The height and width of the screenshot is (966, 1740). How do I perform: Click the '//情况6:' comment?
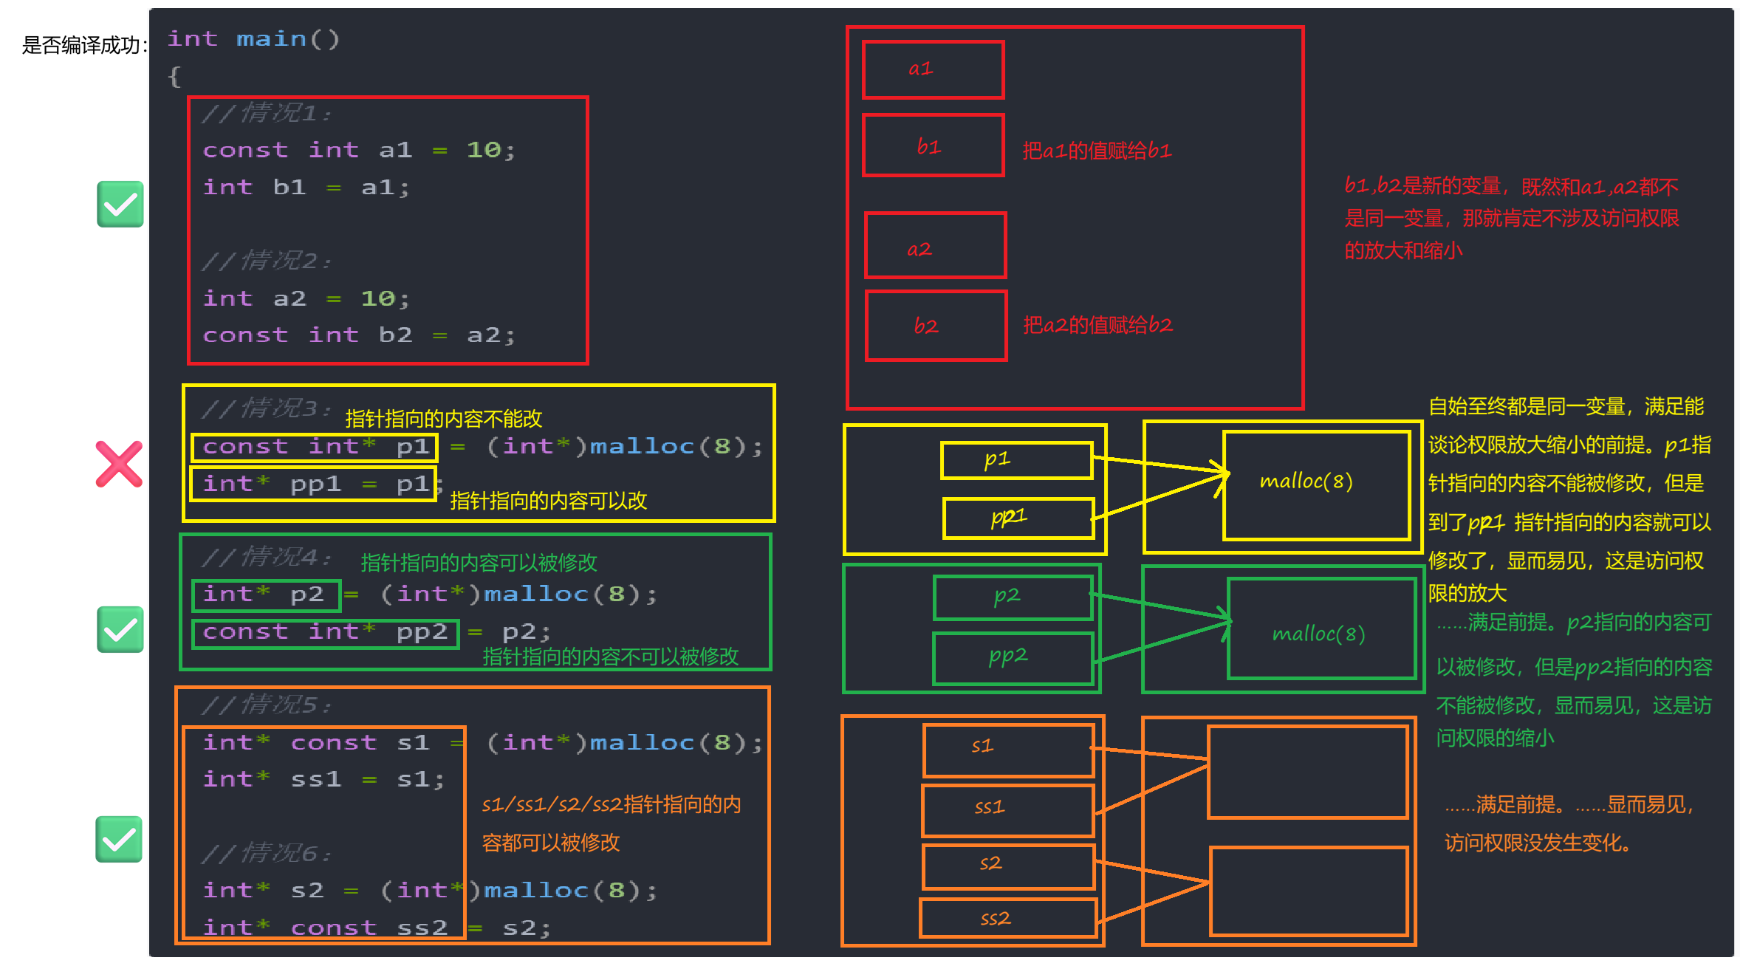[x=267, y=853]
